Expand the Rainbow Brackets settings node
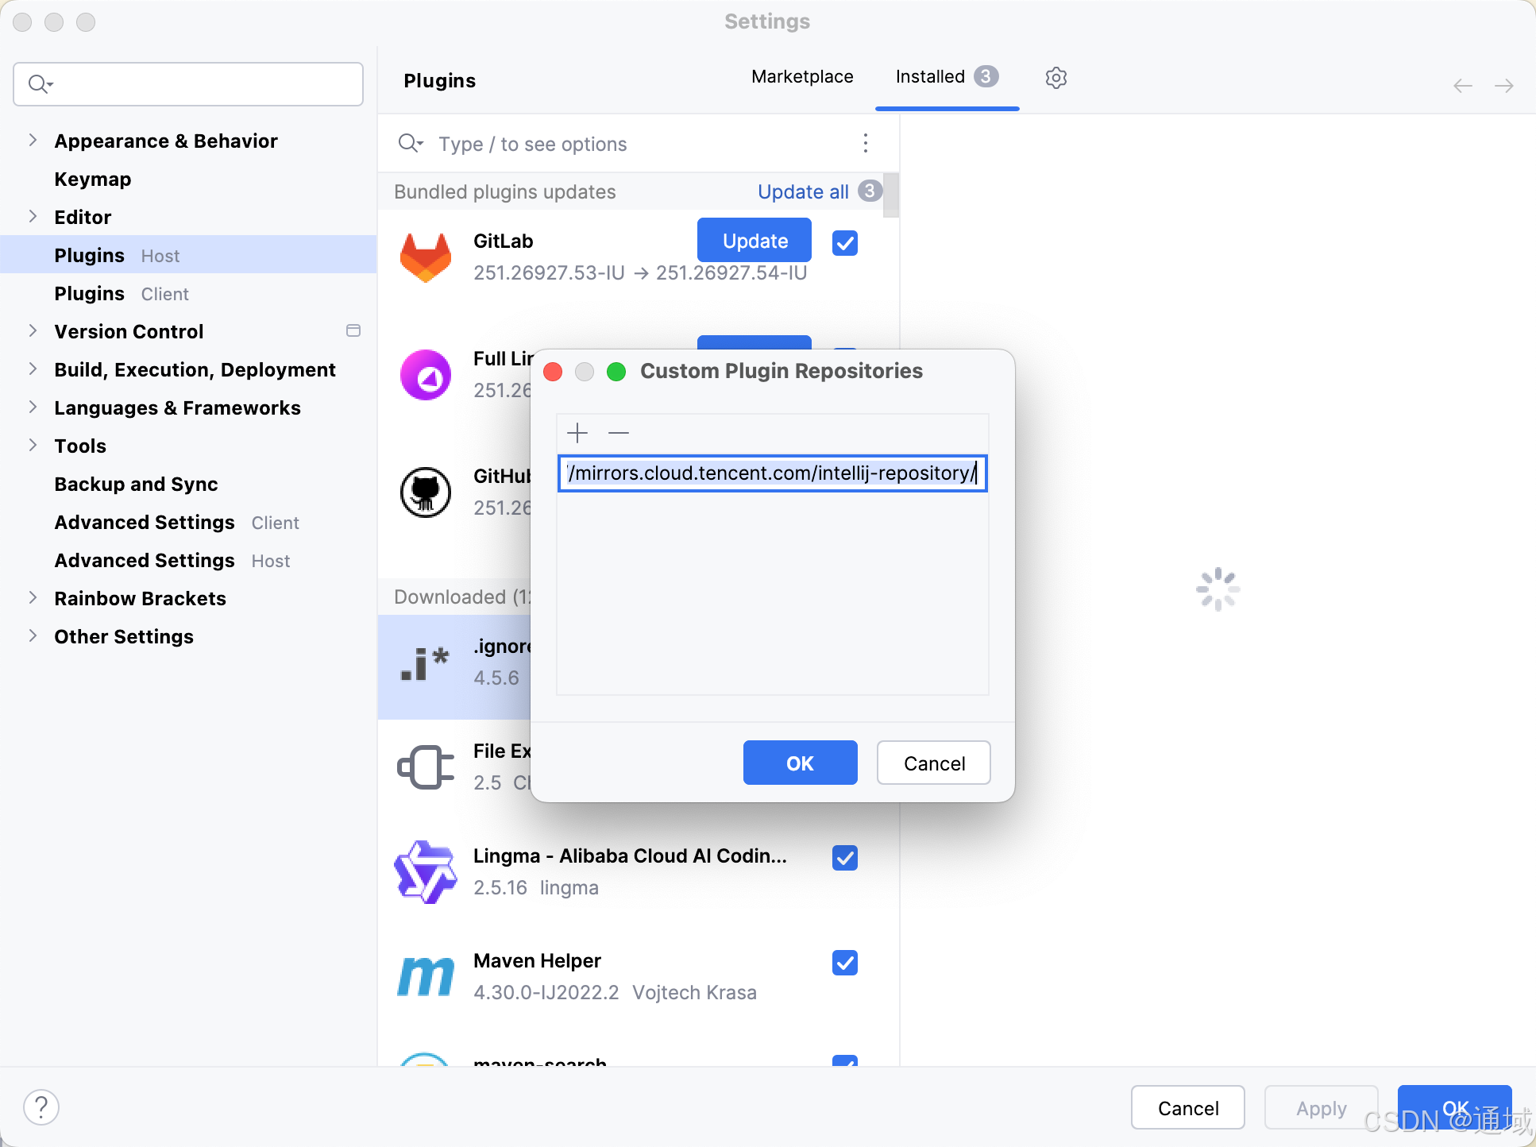 click(x=33, y=598)
